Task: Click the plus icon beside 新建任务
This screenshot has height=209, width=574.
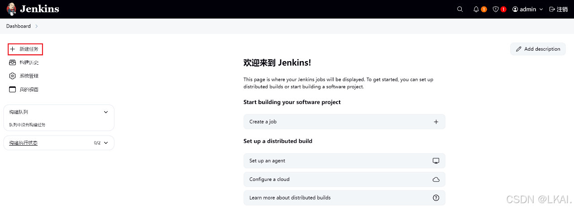Action: click(13, 49)
